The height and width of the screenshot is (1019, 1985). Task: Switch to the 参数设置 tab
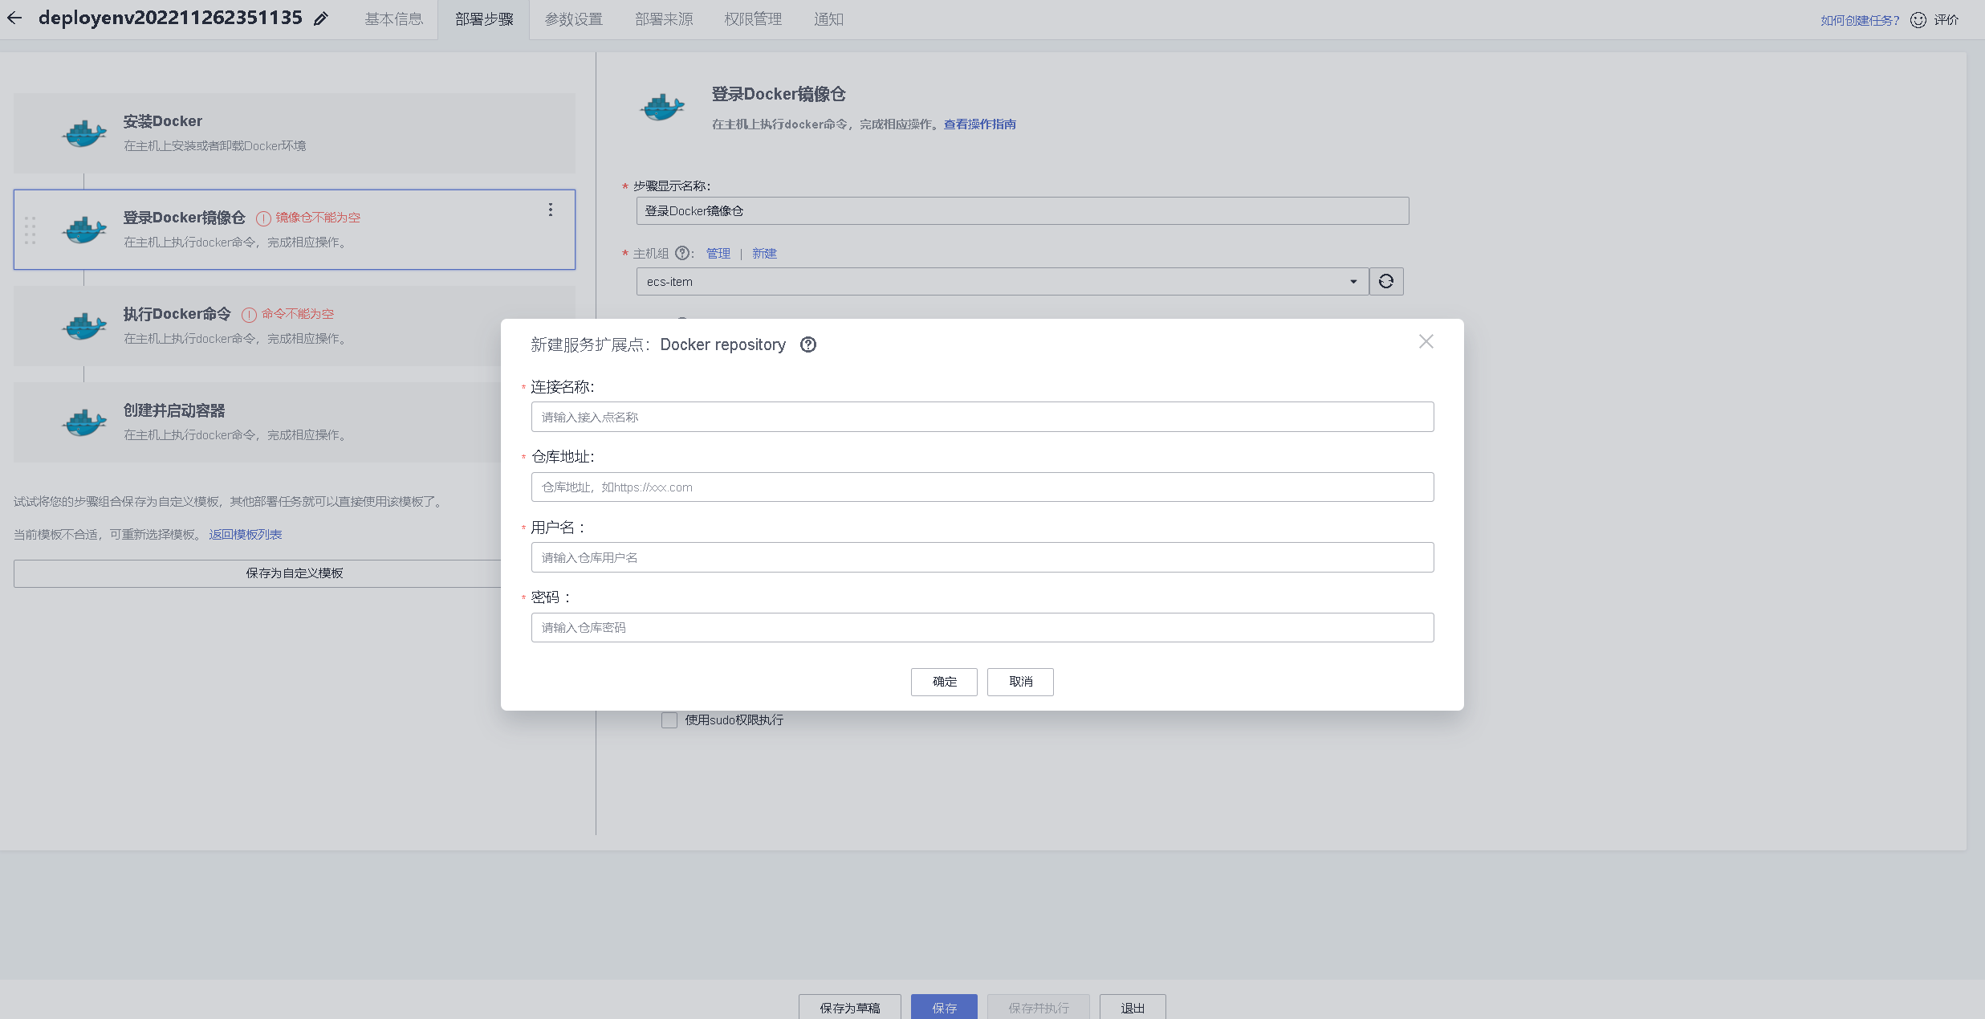coord(573,18)
